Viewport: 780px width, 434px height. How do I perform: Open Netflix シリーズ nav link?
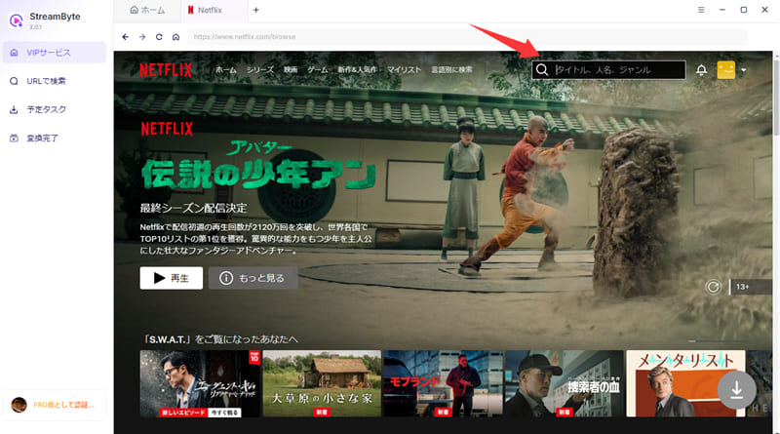[x=260, y=69]
